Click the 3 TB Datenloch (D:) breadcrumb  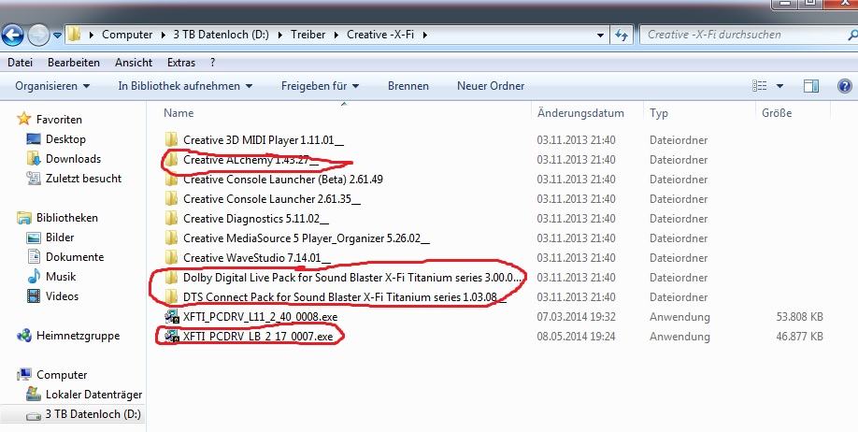[x=222, y=35]
